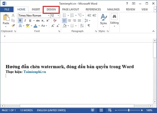Viewport: 157px width, 113px height.
Task: Toggle Underline formatting
Action: (x=30, y=20)
